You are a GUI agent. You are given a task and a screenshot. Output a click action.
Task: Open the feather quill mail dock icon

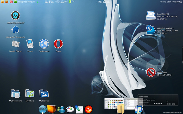coord(79,109)
